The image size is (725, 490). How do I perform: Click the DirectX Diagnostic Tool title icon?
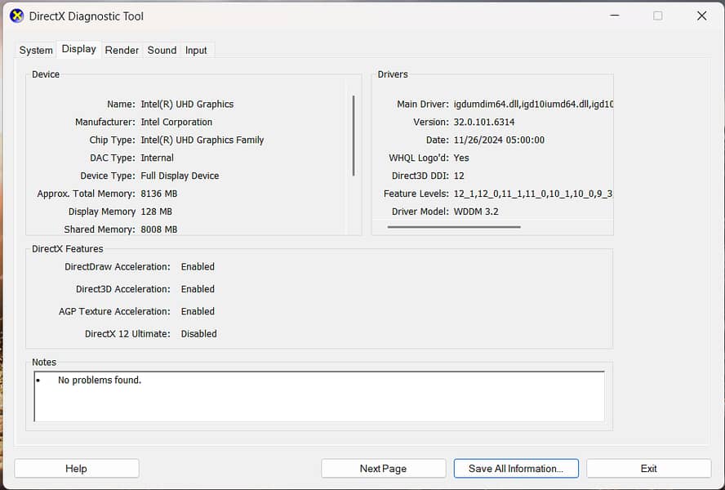16,16
